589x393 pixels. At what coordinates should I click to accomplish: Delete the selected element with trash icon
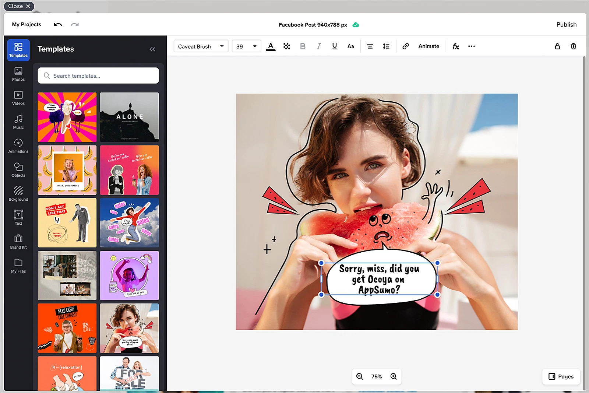[573, 46]
